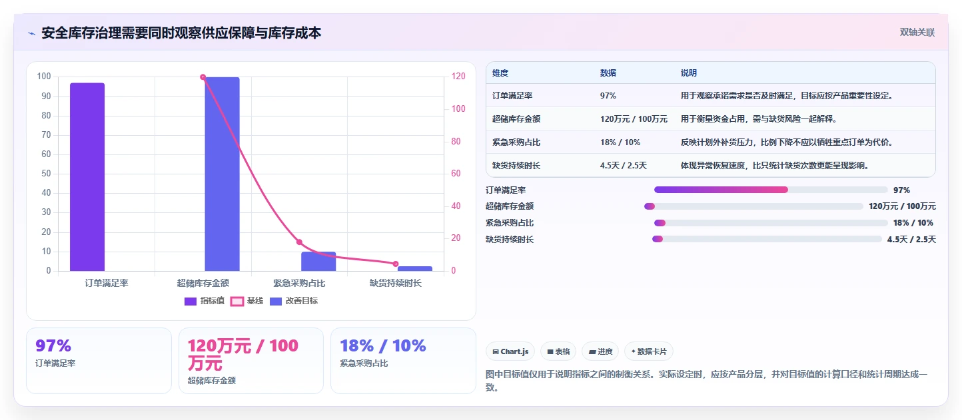This screenshot has width=962, height=420.
Task: Toggle the 基线 legend item
Action: 246,301
